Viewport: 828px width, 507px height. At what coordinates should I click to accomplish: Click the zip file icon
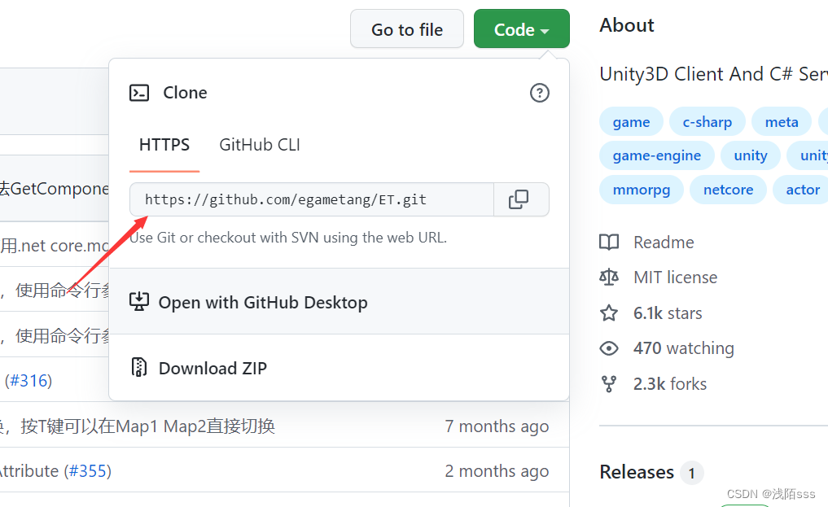click(139, 368)
